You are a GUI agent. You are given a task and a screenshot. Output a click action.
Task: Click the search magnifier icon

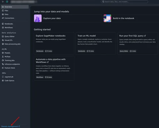tap(103, 2)
